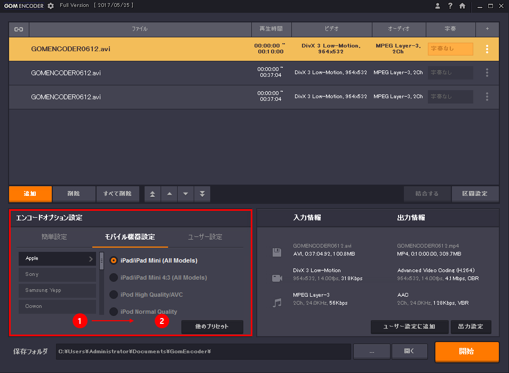The height and width of the screenshot is (373, 509).
Task: Open help with the question mark icon
Action: (x=450, y=6)
